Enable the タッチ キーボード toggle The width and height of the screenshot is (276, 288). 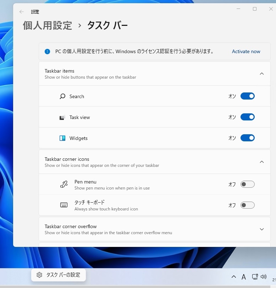click(248, 205)
